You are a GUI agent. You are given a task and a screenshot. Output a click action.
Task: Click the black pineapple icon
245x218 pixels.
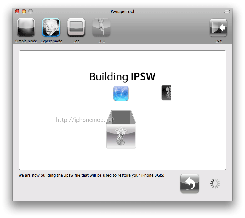166,93
